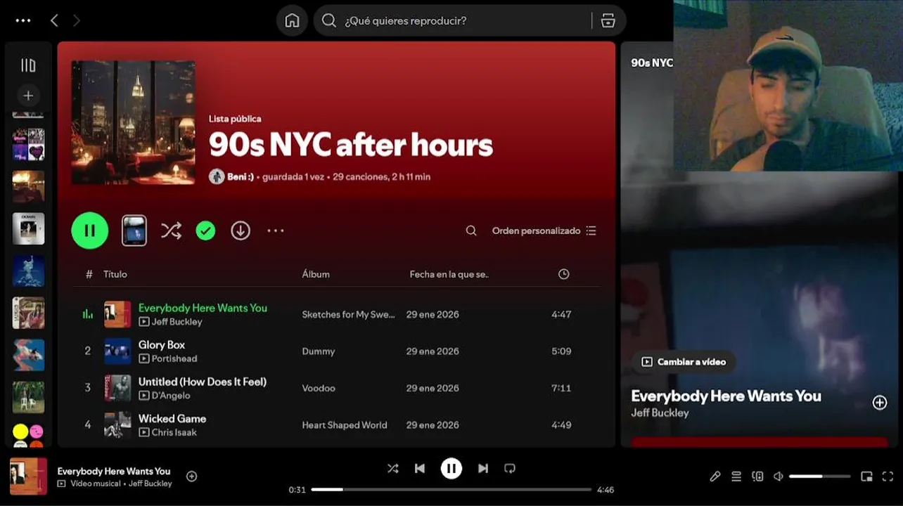The image size is (903, 506).
Task: Open artist Chris Isaak link
Action: point(174,432)
